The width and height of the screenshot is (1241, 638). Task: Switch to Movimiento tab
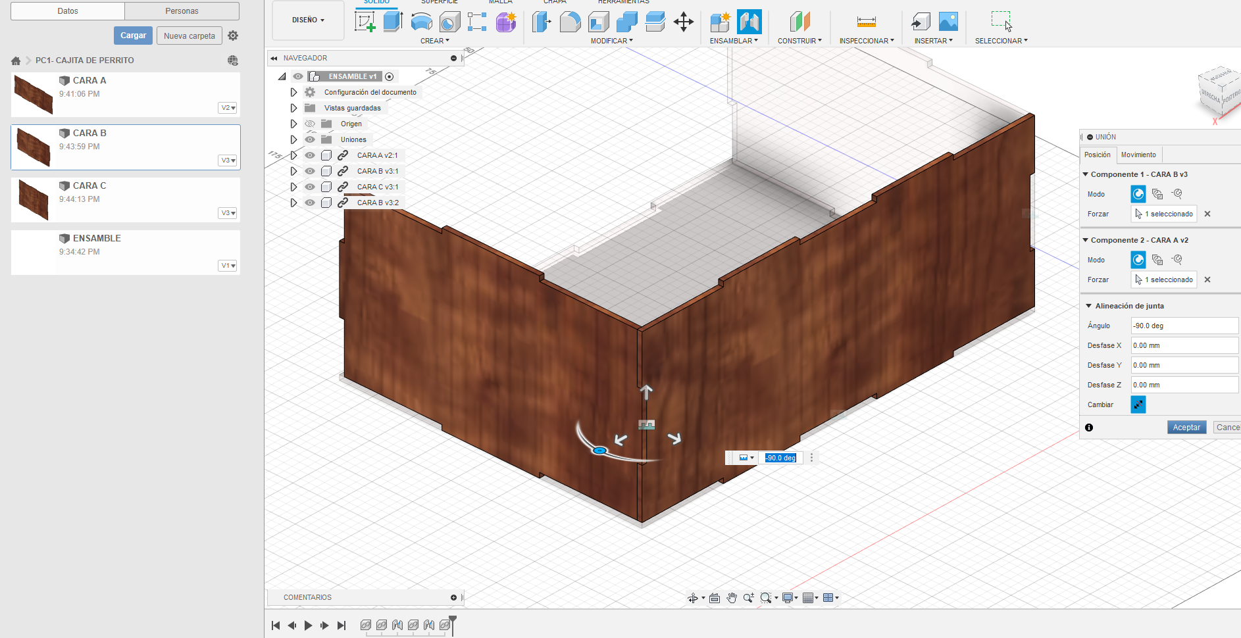(x=1138, y=155)
